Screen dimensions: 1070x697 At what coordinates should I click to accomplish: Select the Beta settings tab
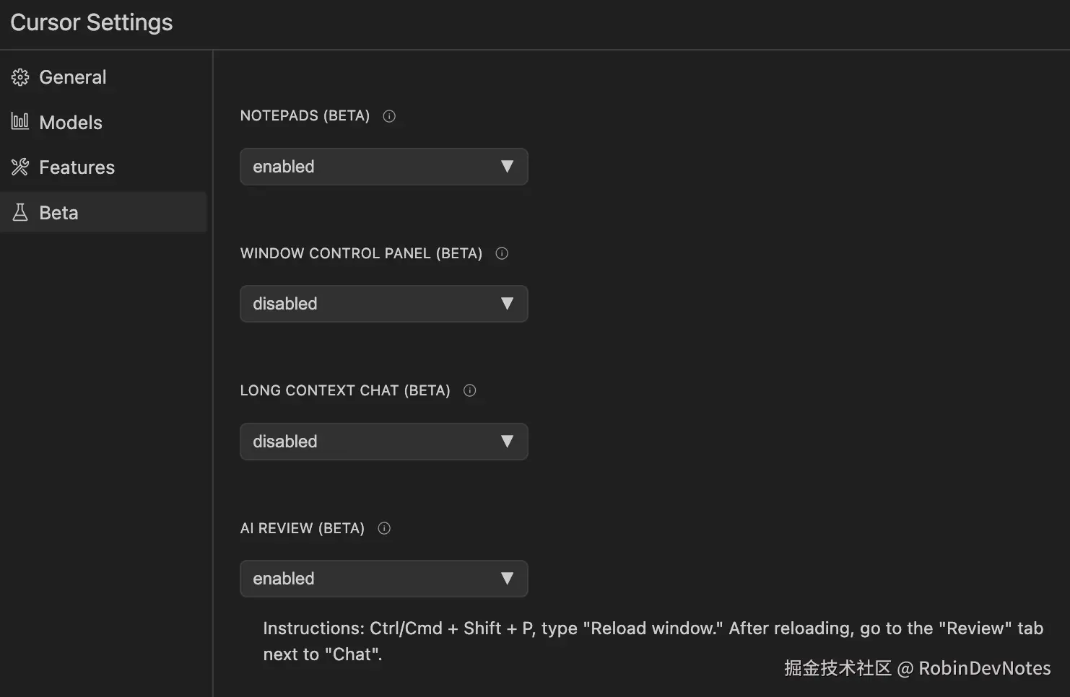[103, 212]
